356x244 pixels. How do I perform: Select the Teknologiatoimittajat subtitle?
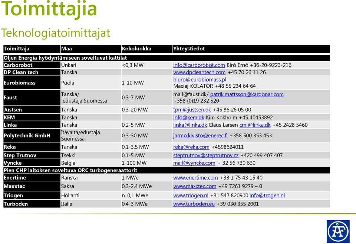(56, 33)
